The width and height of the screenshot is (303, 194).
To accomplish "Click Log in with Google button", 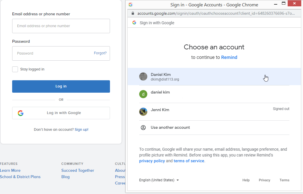I will (61, 113).
